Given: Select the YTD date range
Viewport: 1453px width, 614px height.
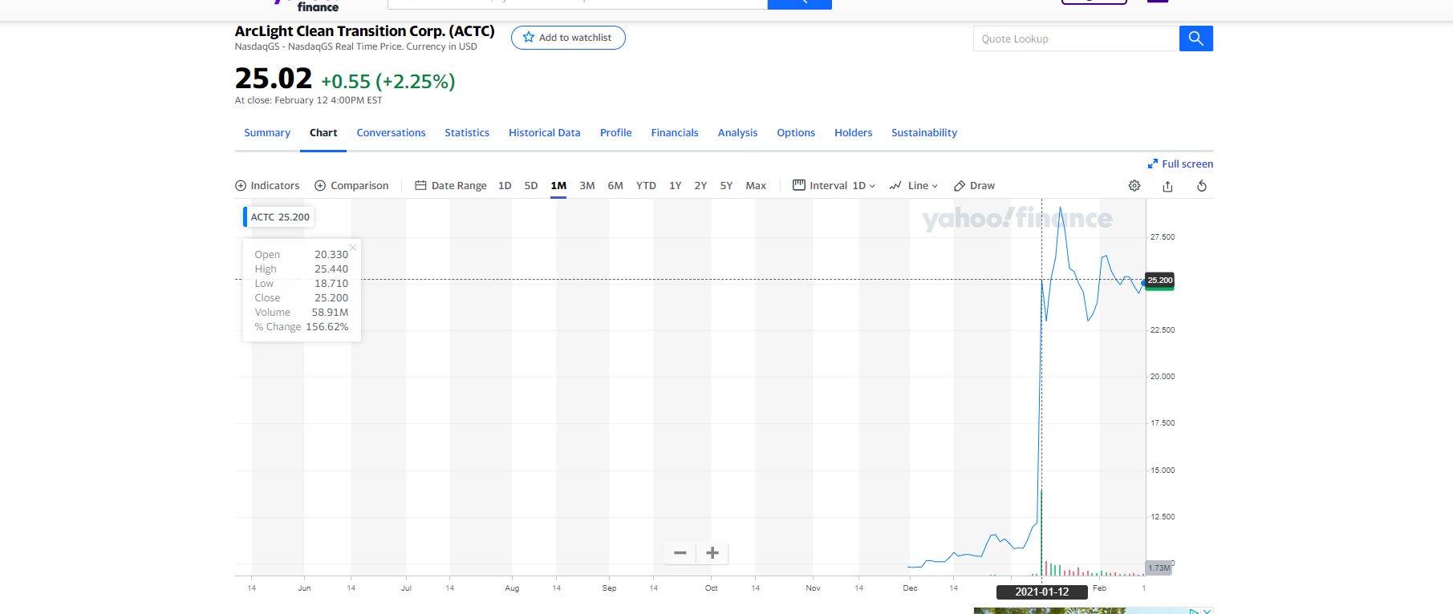Looking at the screenshot, I should 646,186.
